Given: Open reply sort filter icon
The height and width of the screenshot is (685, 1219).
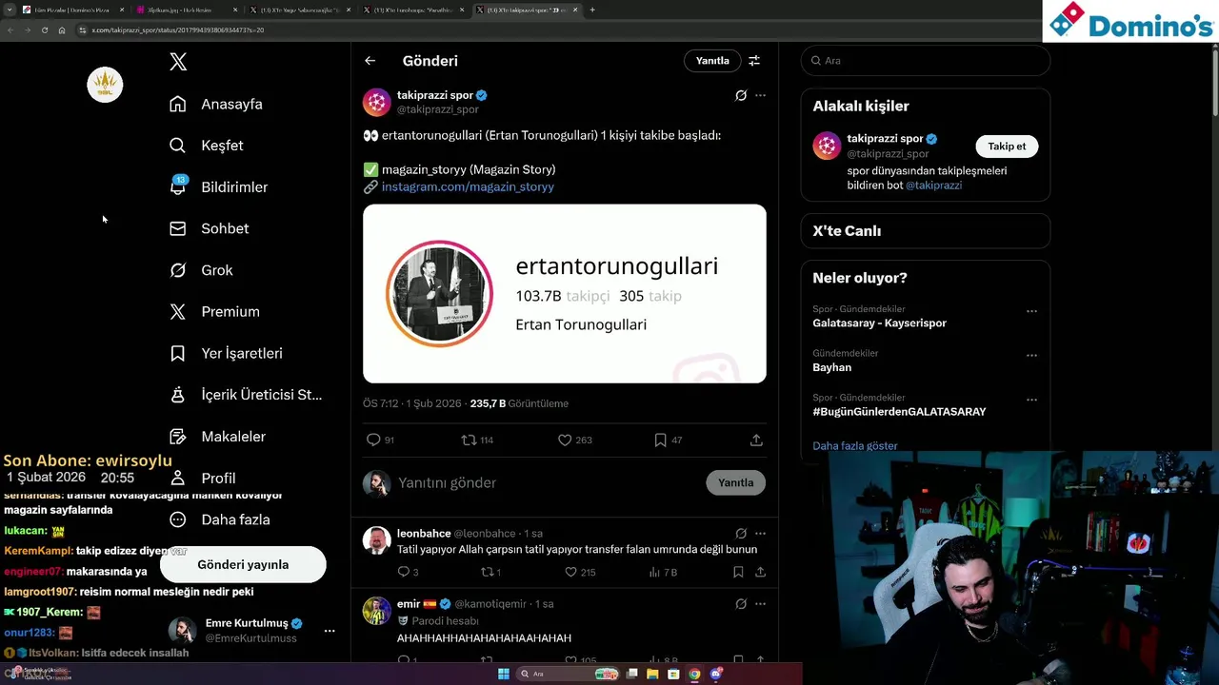Looking at the screenshot, I should pyautogui.click(x=754, y=61).
